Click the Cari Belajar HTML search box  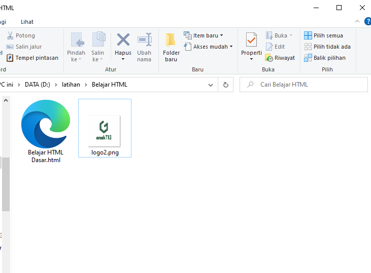coord(303,85)
